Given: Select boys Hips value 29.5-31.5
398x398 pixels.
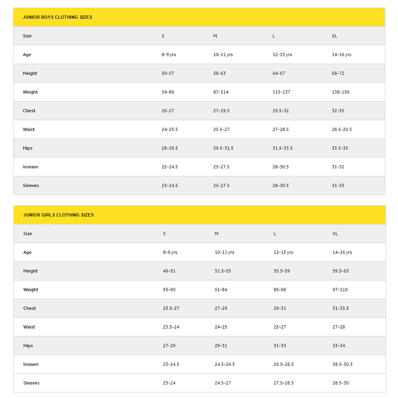Looking at the screenshot, I should [x=223, y=148].
